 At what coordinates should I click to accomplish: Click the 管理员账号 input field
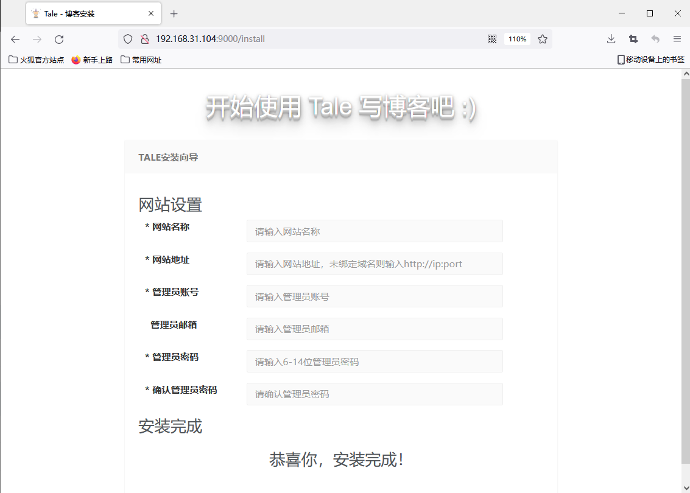coord(375,296)
